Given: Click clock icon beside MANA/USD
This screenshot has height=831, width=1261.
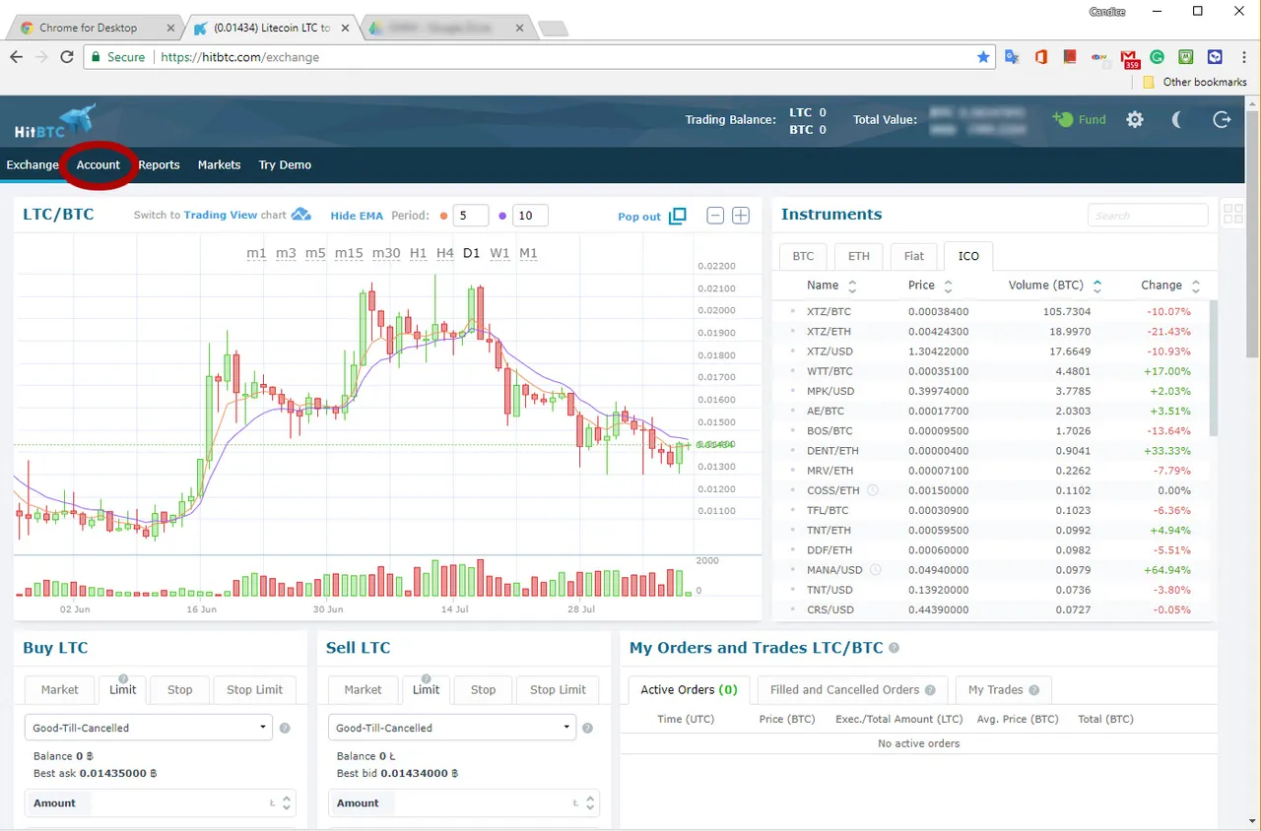Looking at the screenshot, I should 876,570.
